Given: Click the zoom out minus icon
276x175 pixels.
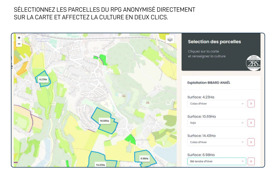Looking at the screenshot, I should [19, 44].
